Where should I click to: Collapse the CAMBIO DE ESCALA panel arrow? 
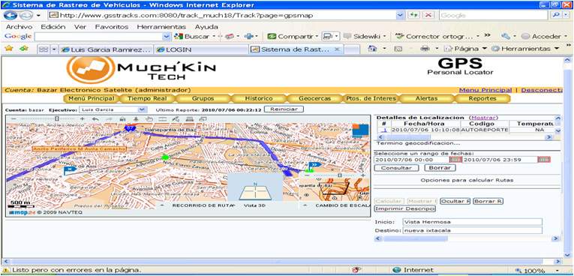tap(305, 205)
